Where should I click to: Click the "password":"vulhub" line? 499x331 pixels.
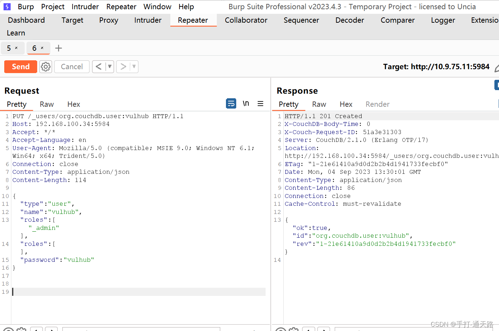pos(57,260)
